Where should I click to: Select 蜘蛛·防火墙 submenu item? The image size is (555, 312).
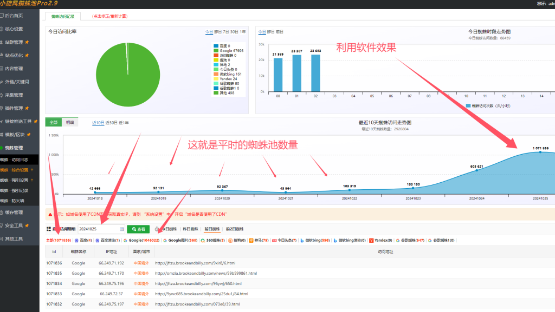point(12,201)
